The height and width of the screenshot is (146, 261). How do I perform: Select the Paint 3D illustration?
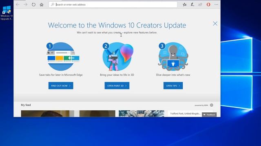coord(117,56)
